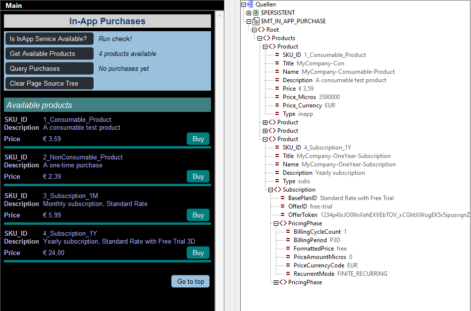Image resolution: width=471 pixels, height=311 pixels.
Task: Click Get Available Products
Action: point(49,53)
